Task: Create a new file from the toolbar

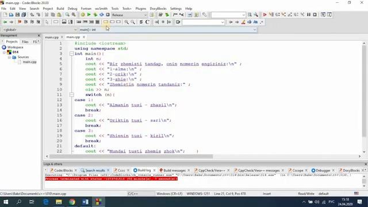Action: (5, 14)
